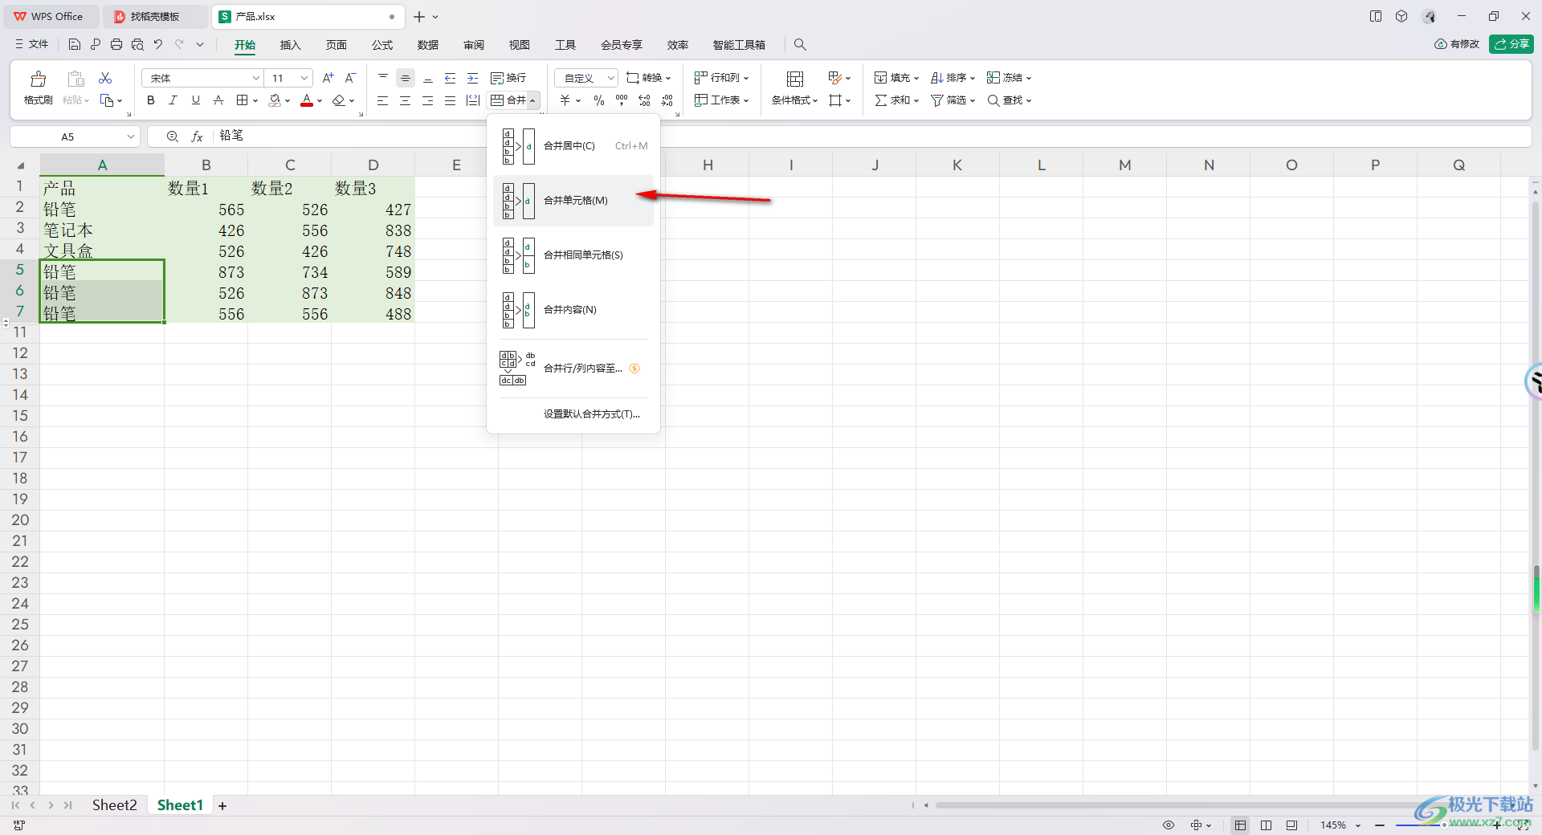1542x835 pixels.
Task: Click the zoom out minus button
Action: point(1380,825)
